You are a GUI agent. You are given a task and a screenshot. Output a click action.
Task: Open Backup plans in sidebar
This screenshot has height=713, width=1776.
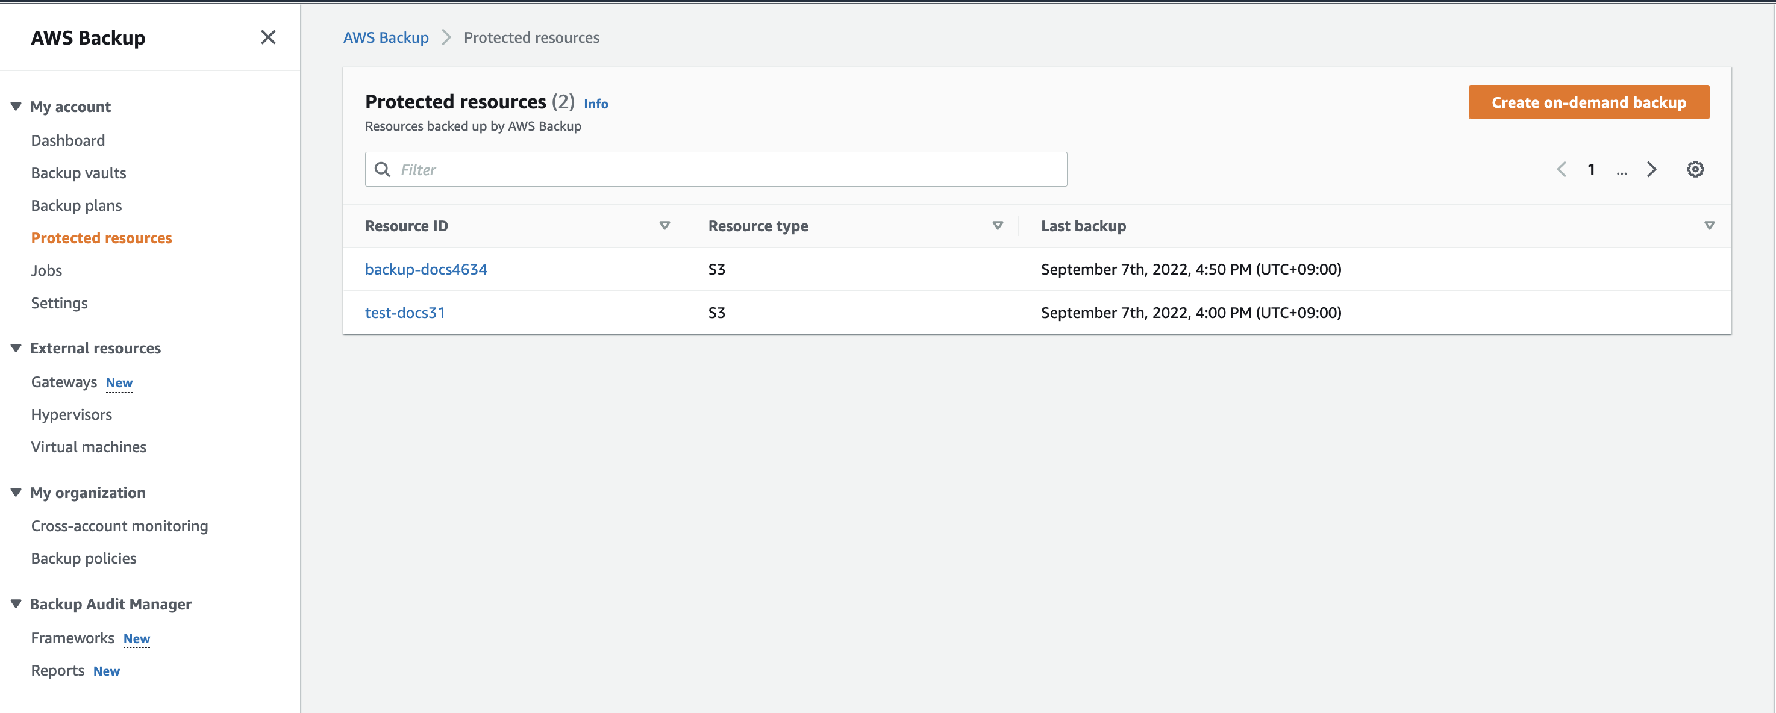tap(77, 205)
